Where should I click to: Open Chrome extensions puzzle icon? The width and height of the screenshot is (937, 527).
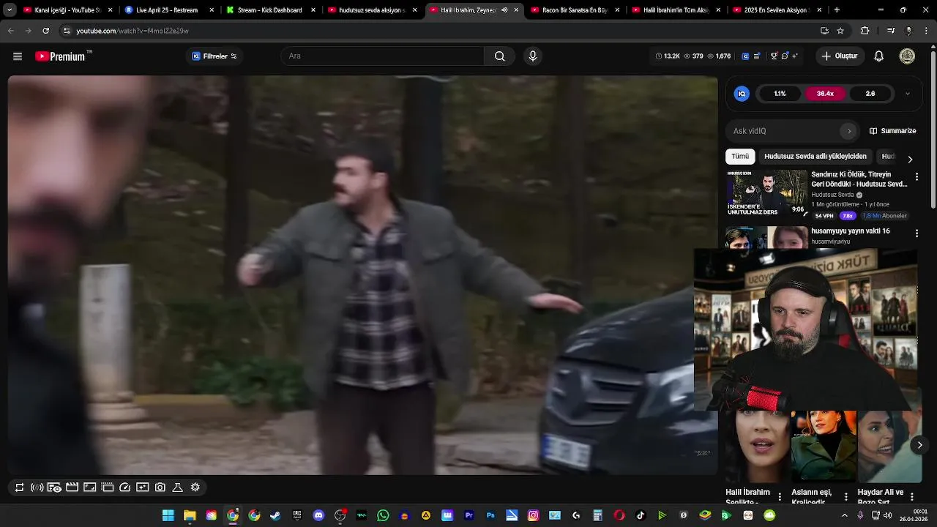(865, 31)
